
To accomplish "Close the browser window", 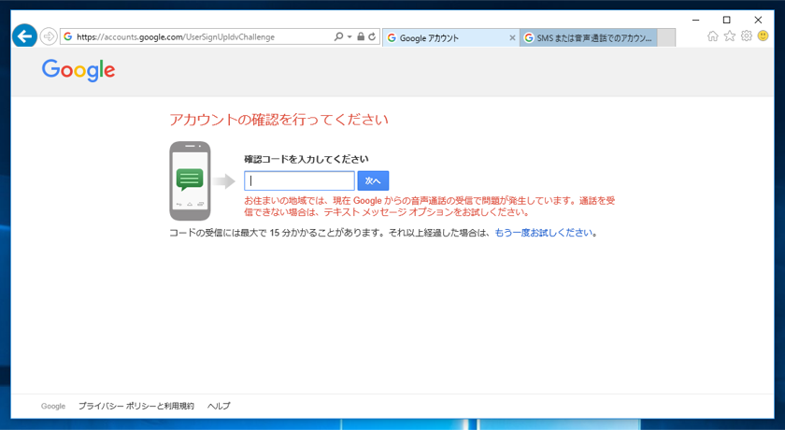I will pyautogui.click(x=758, y=20).
